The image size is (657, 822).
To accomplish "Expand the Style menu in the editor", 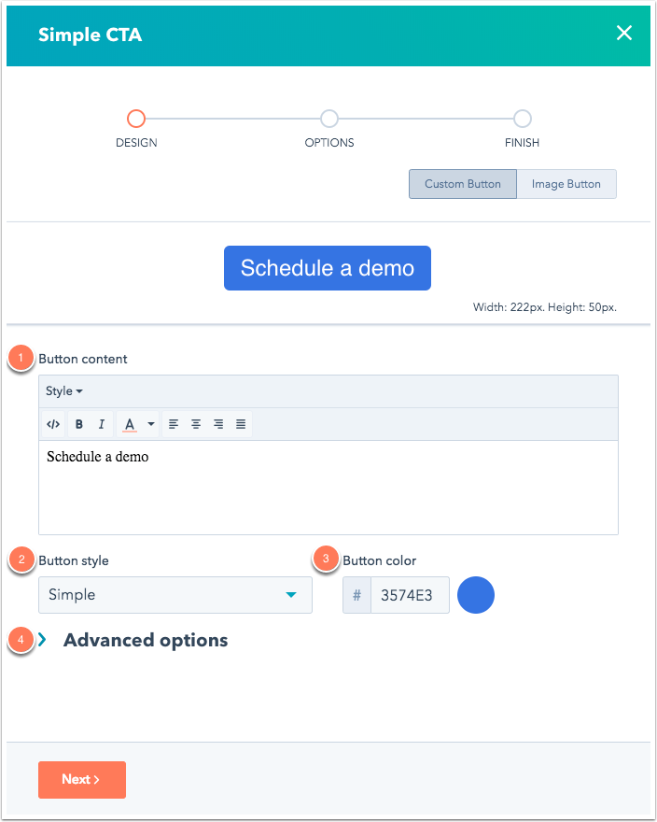I will pos(63,390).
